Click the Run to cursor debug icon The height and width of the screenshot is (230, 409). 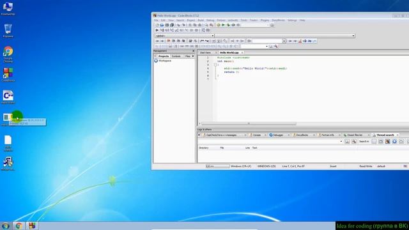pyautogui.click(x=162, y=30)
